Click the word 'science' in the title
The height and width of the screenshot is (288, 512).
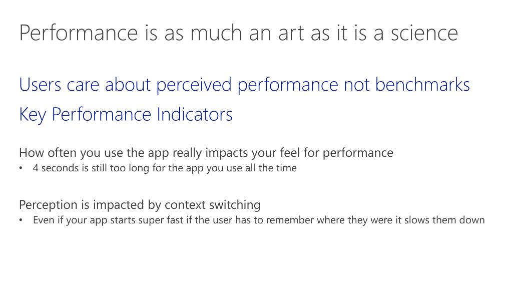pos(424,33)
